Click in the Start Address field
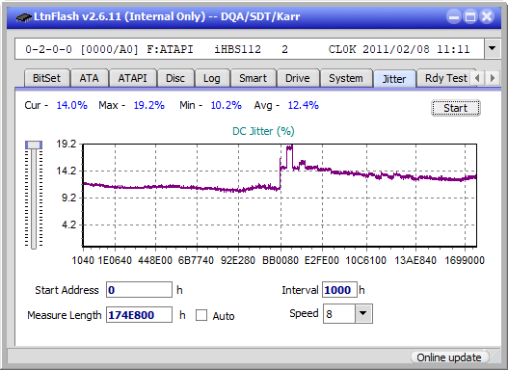Viewport: 508px width, 370px height. (140, 290)
